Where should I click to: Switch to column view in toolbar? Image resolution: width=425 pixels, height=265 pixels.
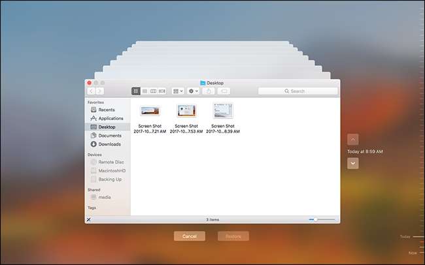coord(153,91)
